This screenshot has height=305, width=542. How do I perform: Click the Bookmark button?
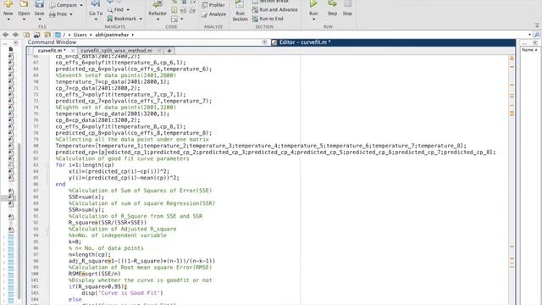click(x=122, y=19)
